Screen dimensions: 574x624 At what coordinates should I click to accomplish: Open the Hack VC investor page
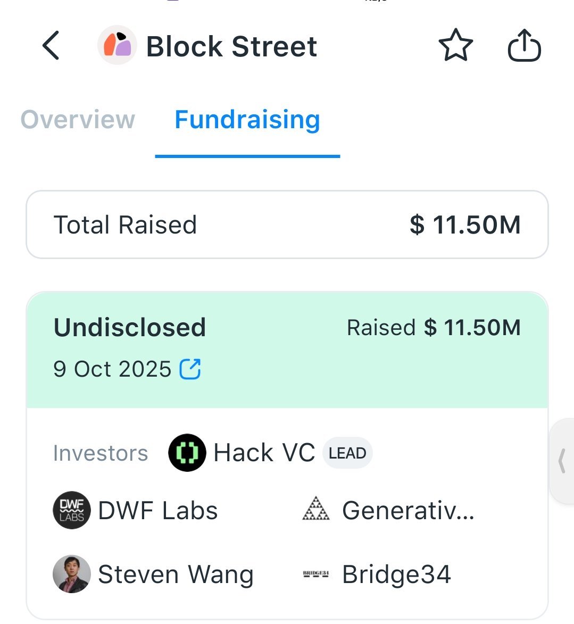(264, 453)
